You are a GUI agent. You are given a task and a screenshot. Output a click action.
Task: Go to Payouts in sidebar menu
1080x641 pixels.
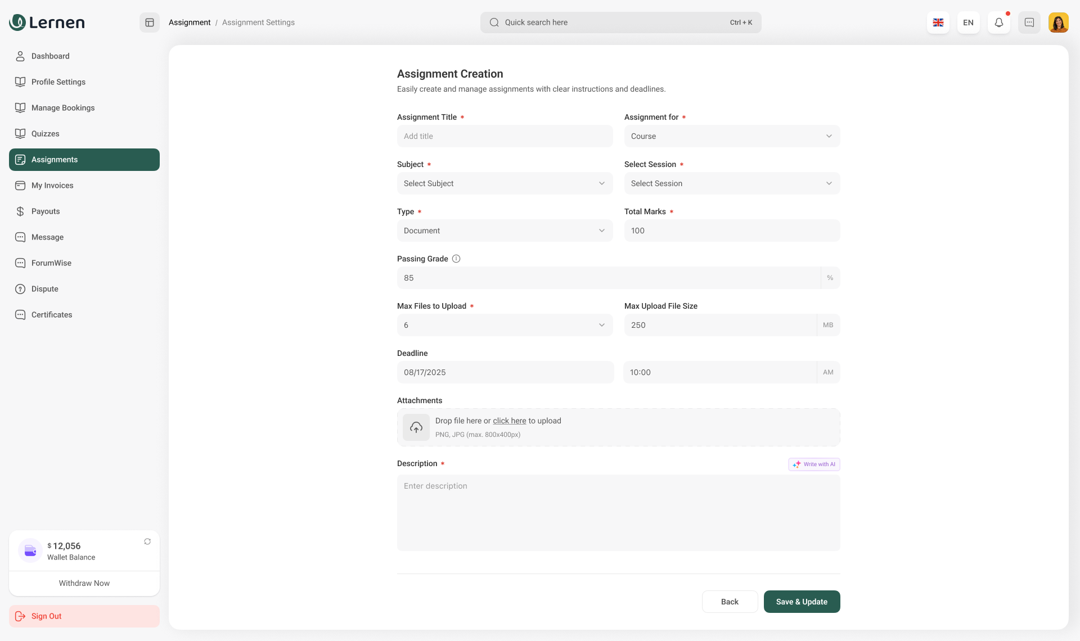46,211
